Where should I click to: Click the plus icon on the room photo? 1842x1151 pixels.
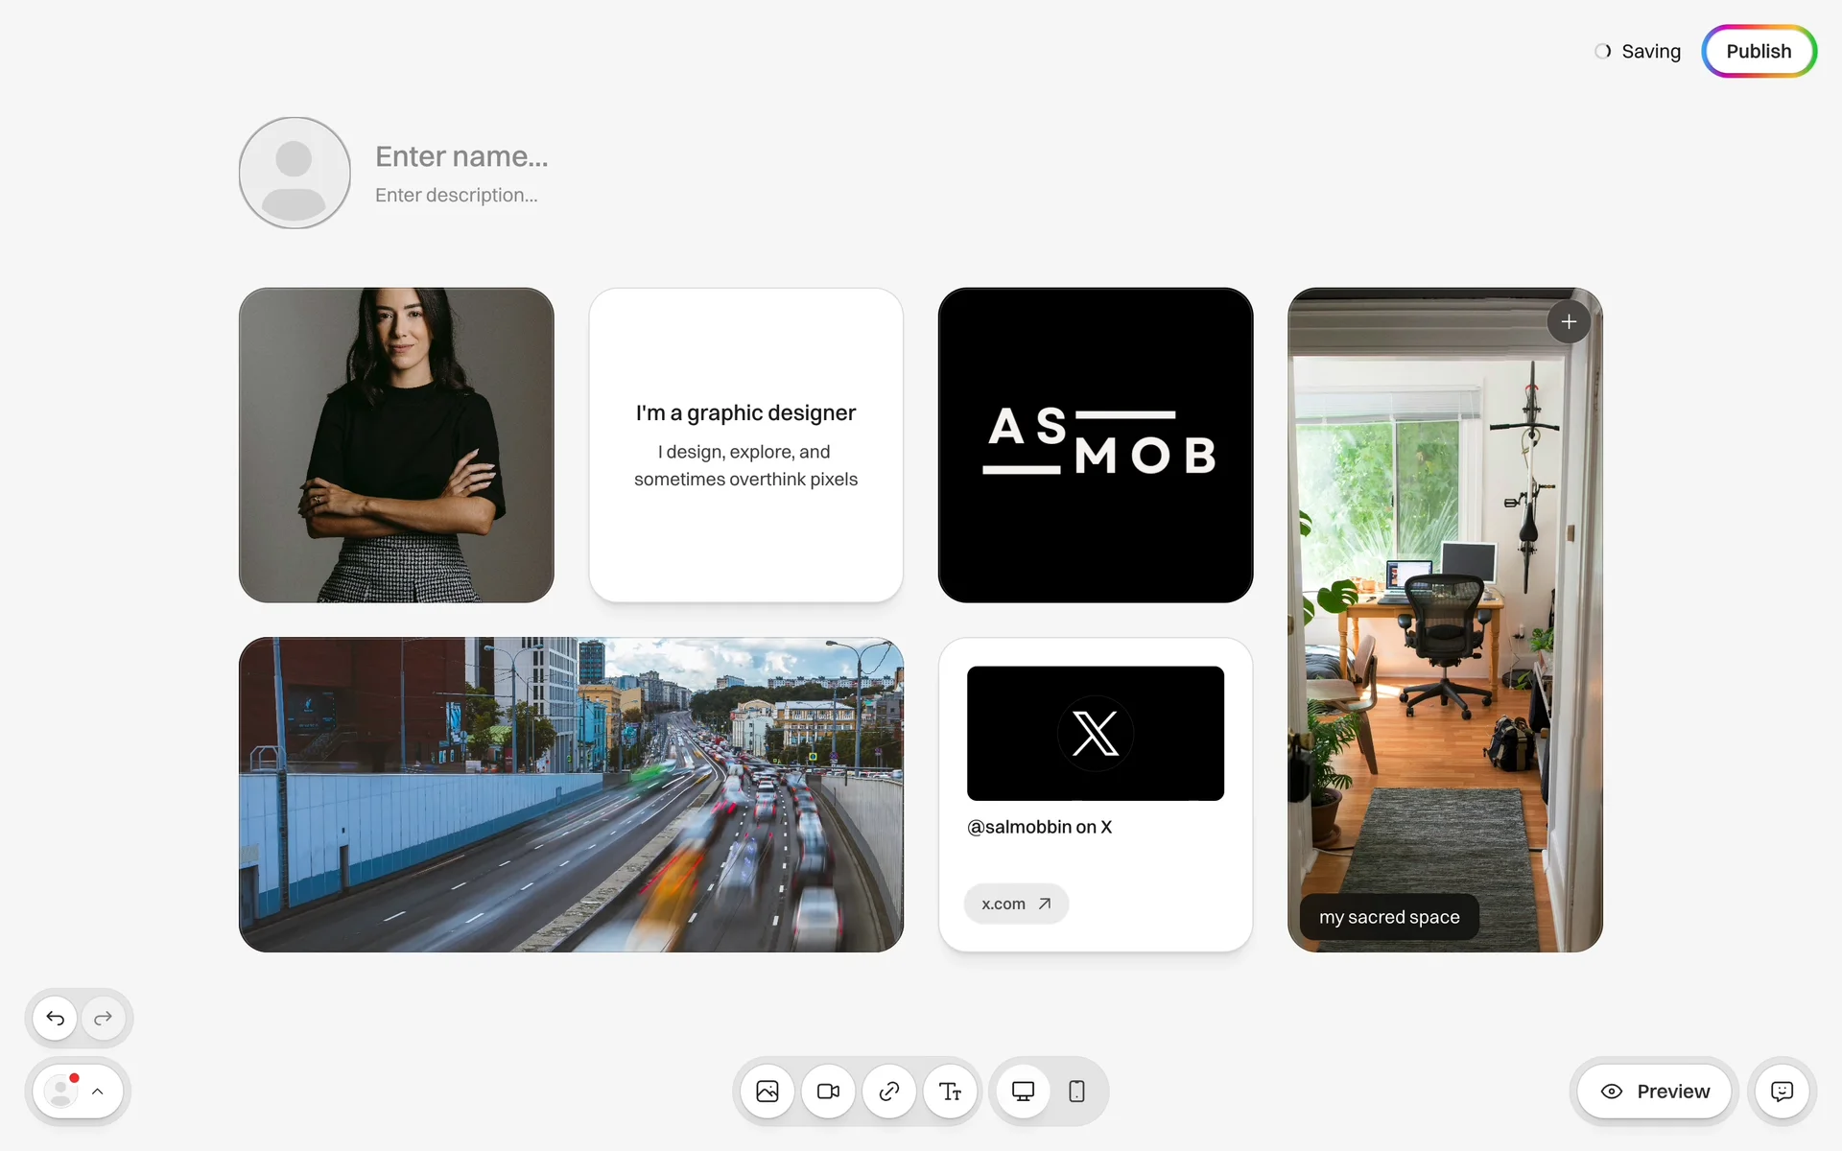tap(1569, 322)
